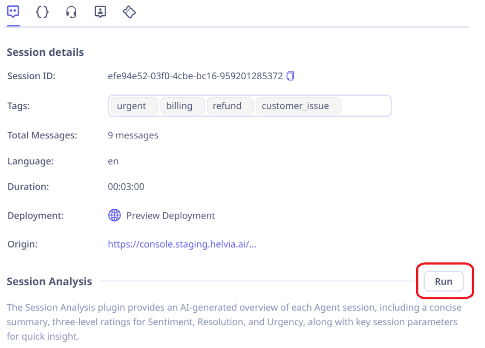Image resolution: width=485 pixels, height=348 pixels.
Task: Select the customer_issue tag
Action: point(295,106)
